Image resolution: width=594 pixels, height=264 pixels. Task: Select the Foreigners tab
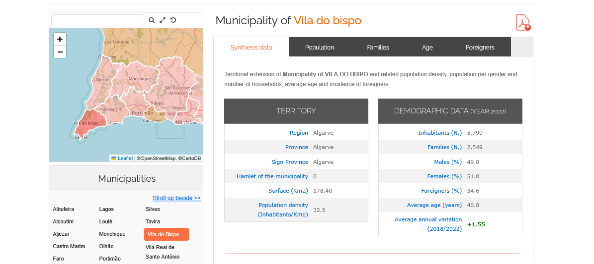[x=480, y=48]
